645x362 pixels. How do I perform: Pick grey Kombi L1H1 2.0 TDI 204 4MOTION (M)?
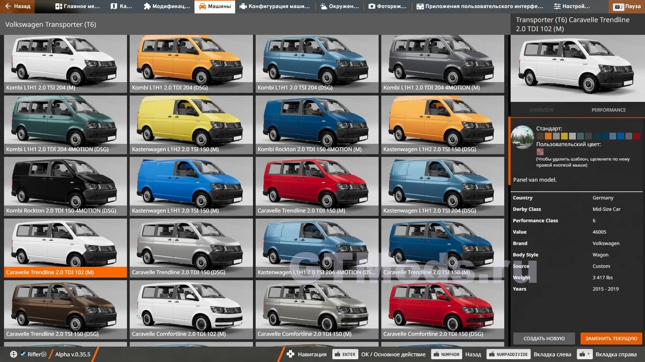[443, 64]
